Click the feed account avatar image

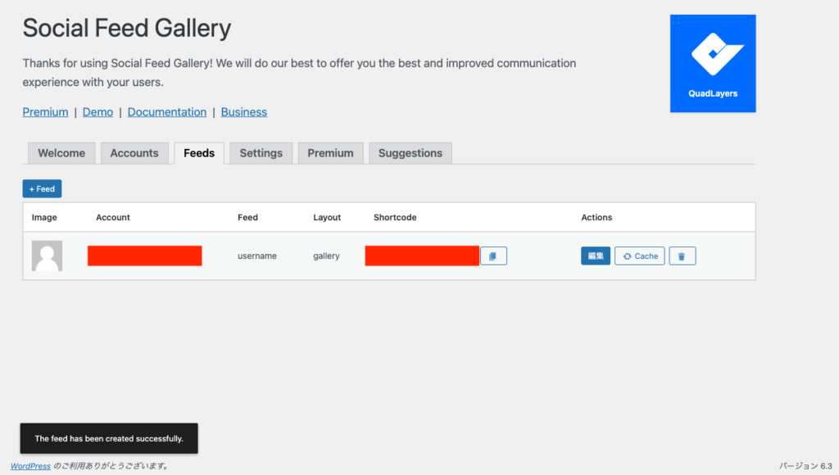(47, 256)
